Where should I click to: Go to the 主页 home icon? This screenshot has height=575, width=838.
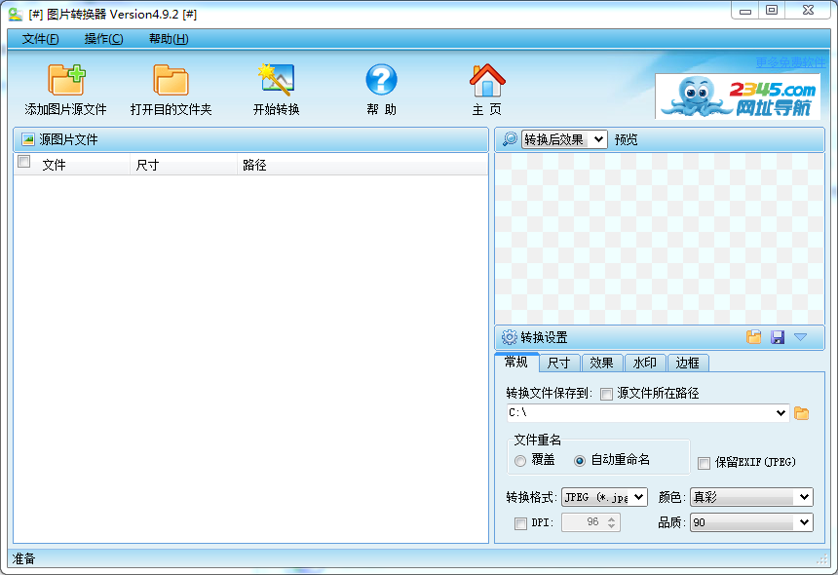487,80
